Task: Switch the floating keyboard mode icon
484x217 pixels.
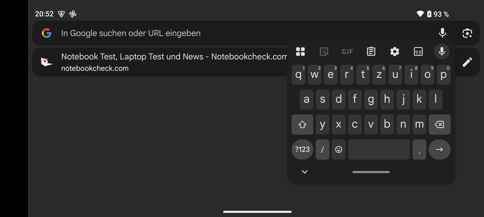Action: tap(418, 51)
